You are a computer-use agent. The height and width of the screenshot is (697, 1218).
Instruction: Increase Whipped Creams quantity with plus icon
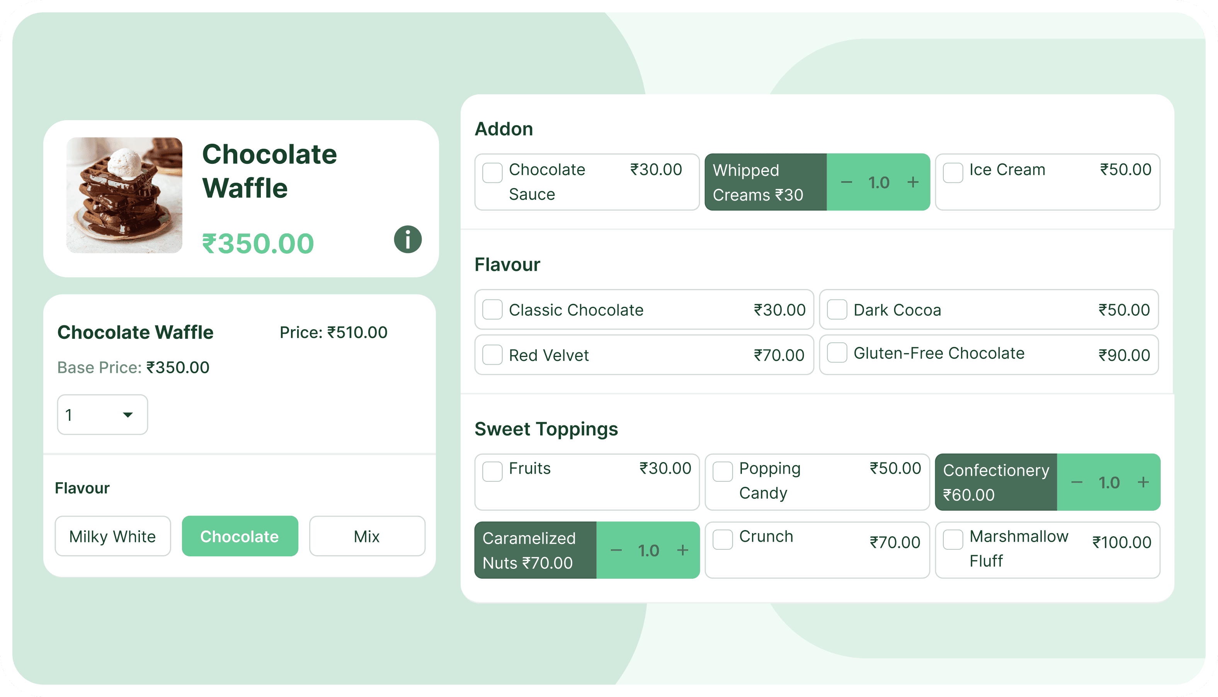point(913,182)
